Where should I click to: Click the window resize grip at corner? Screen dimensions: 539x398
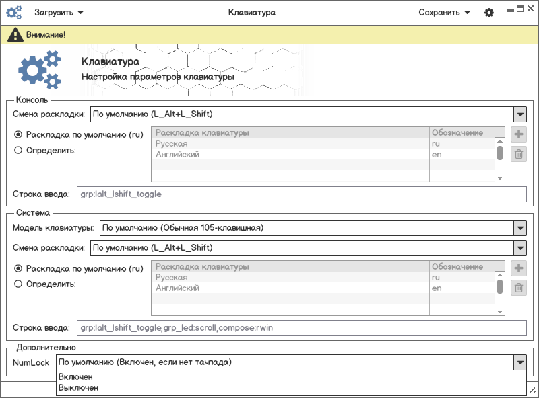[x=532, y=390]
